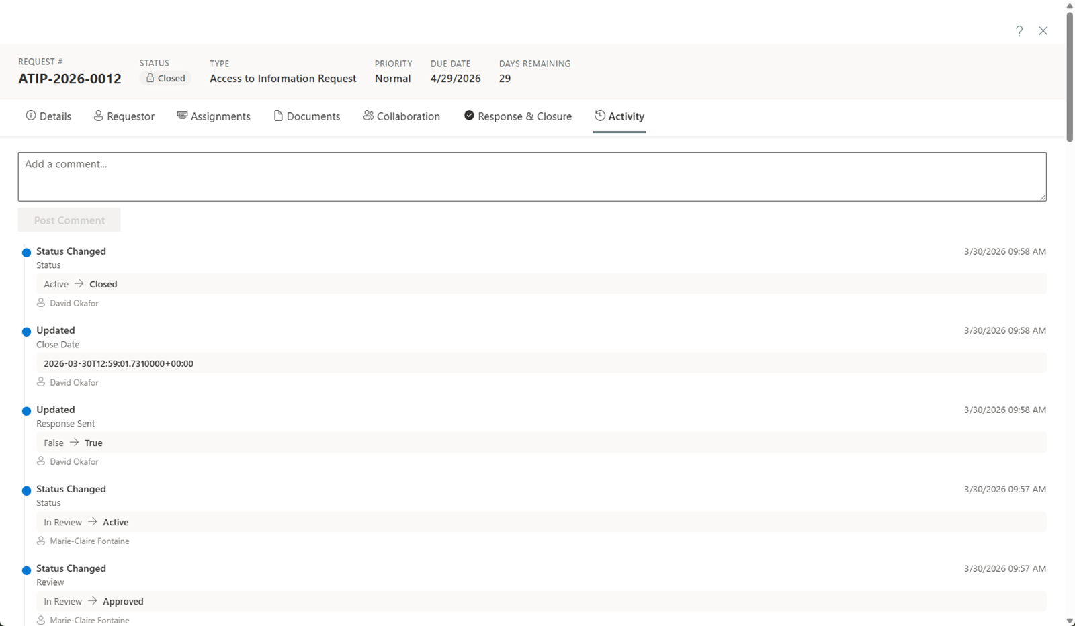Screen dimensions: 1075x626
Task: Click the help question mark icon
Action: tap(1019, 31)
